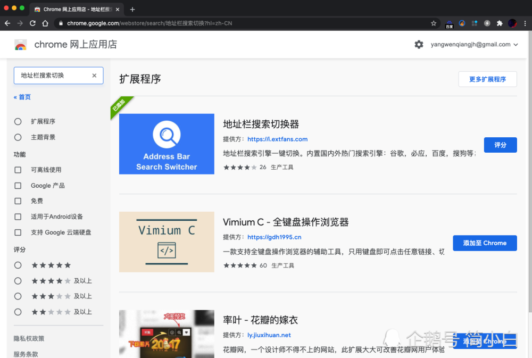Open the Chrome profile avatar
Image resolution: width=532 pixels, height=358 pixels.
(x=512, y=23)
